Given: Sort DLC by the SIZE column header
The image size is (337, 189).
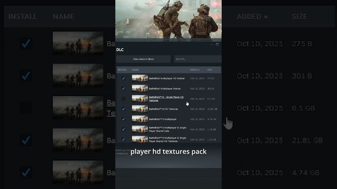Looking at the screenshot, I should tap(210, 70).
